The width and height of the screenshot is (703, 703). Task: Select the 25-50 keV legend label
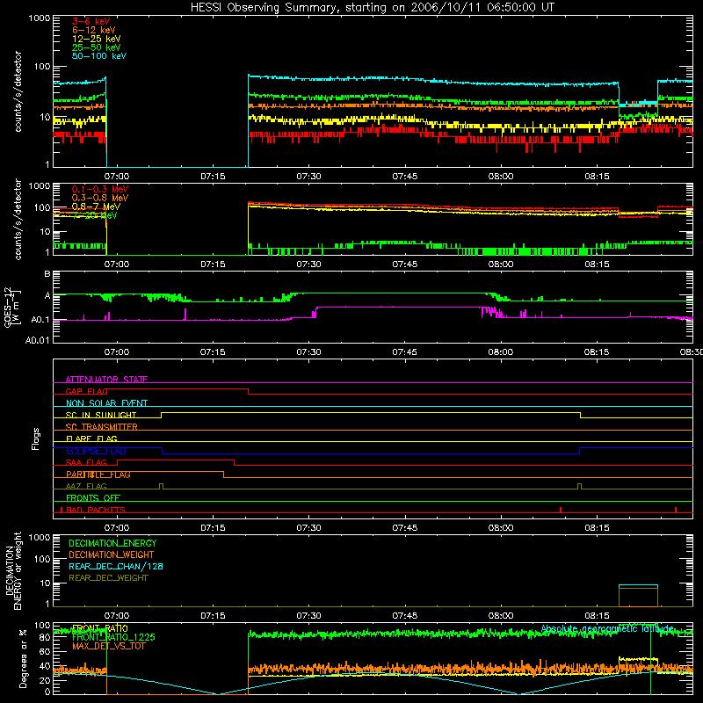(x=96, y=47)
